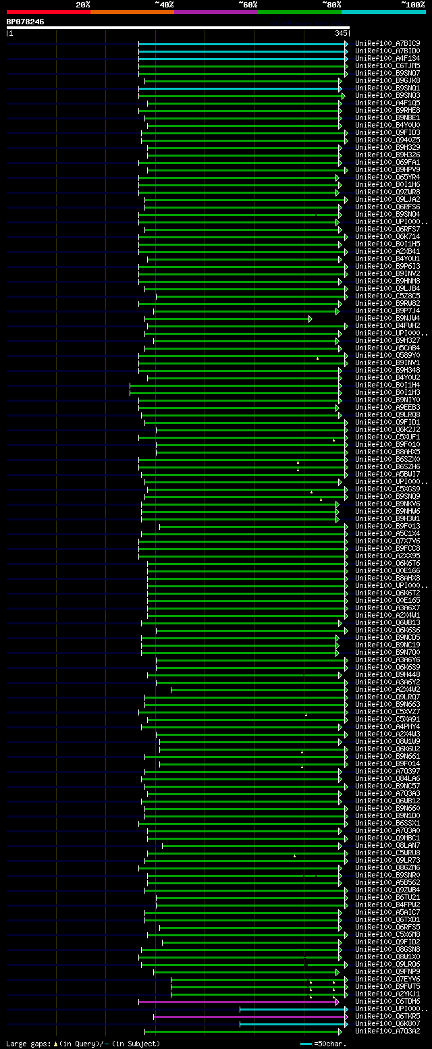Select hit UniRef100_C5XGS9

[x=387, y=489]
